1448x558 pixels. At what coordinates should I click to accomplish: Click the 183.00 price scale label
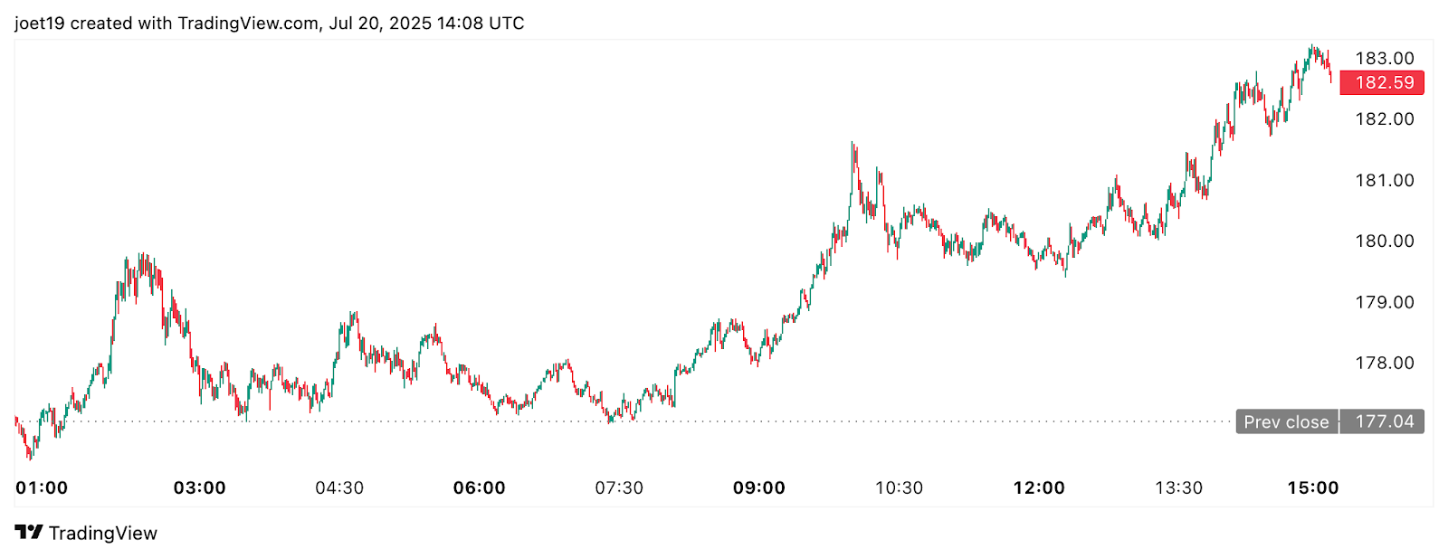click(x=1384, y=59)
